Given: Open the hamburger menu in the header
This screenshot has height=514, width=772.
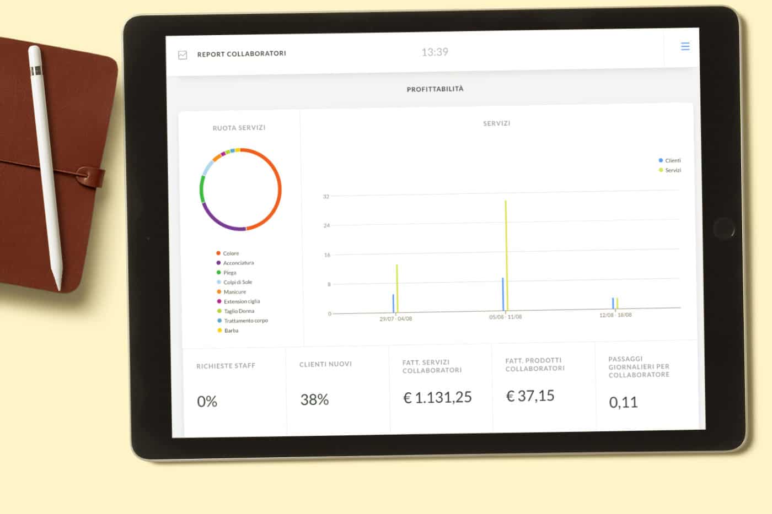Looking at the screenshot, I should point(685,47).
